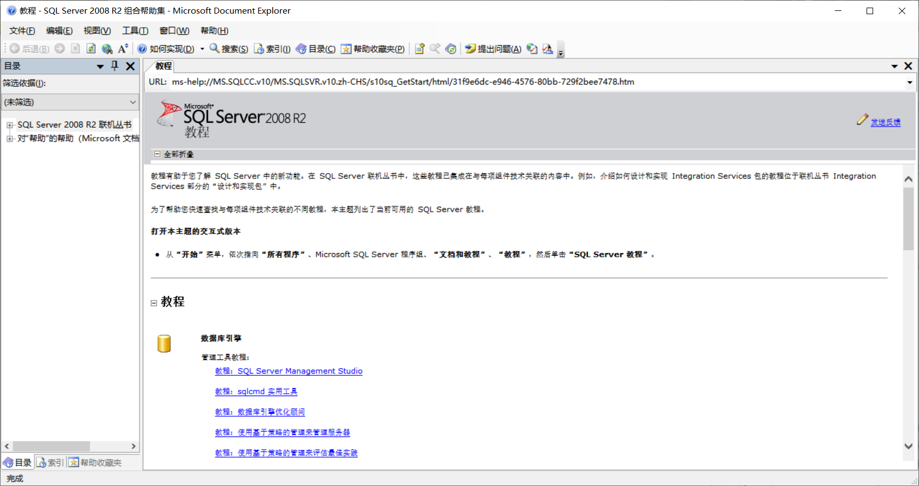Open 如何实现 (How Do I) button
This screenshot has height=486, width=919.
point(166,49)
